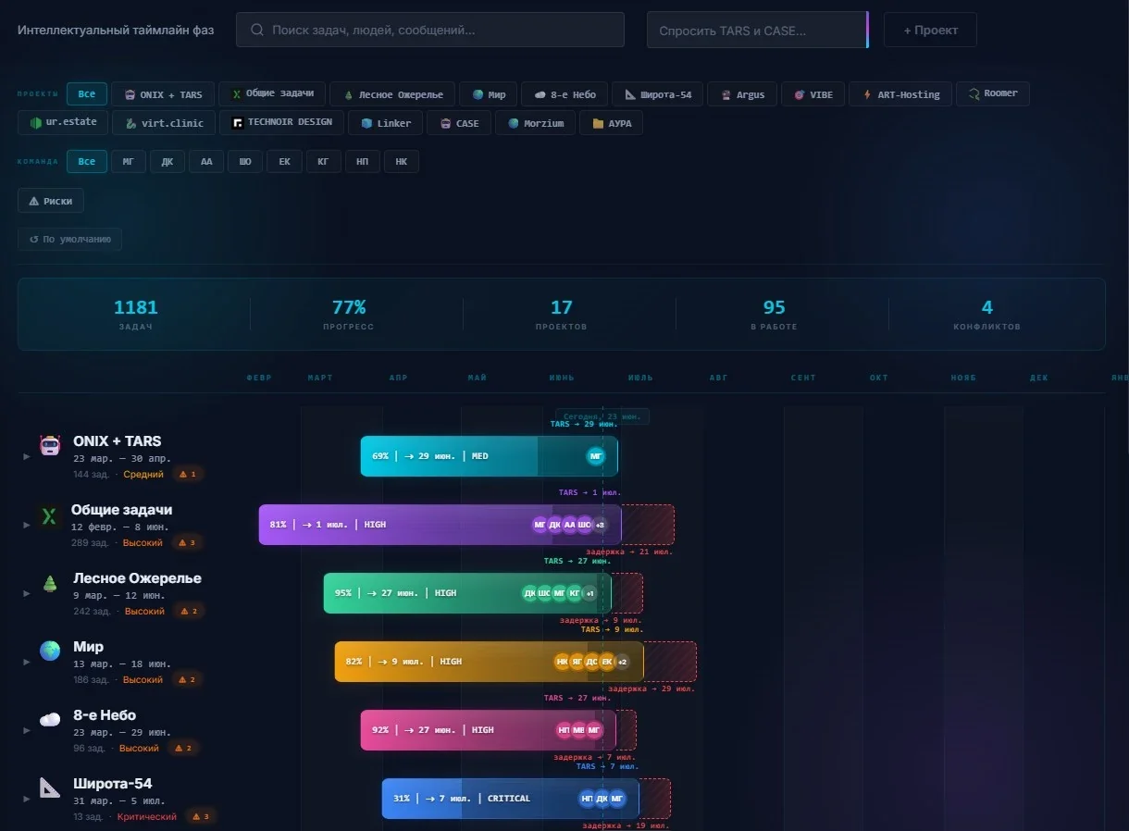Click the + Проект button

coord(930,30)
